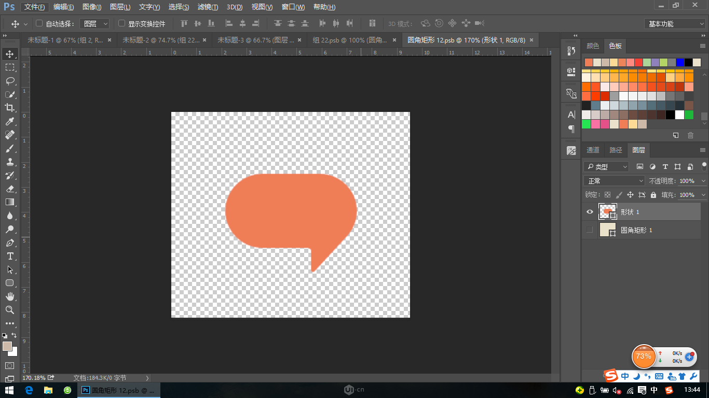Screen dimensions: 709x398
Task: Click the delete swatch trash icon
Action: pyautogui.click(x=690, y=135)
